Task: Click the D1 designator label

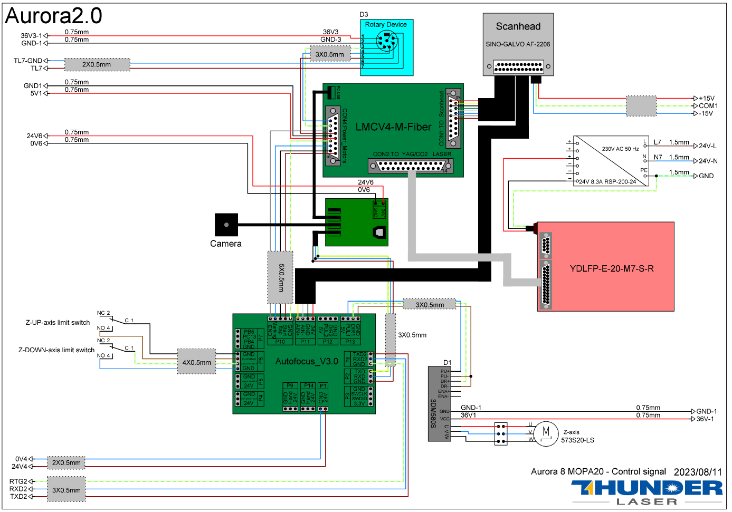Action: tap(448, 363)
